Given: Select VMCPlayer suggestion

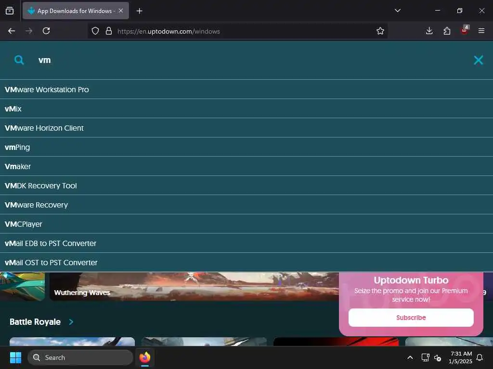Looking at the screenshot, I should pos(246,224).
